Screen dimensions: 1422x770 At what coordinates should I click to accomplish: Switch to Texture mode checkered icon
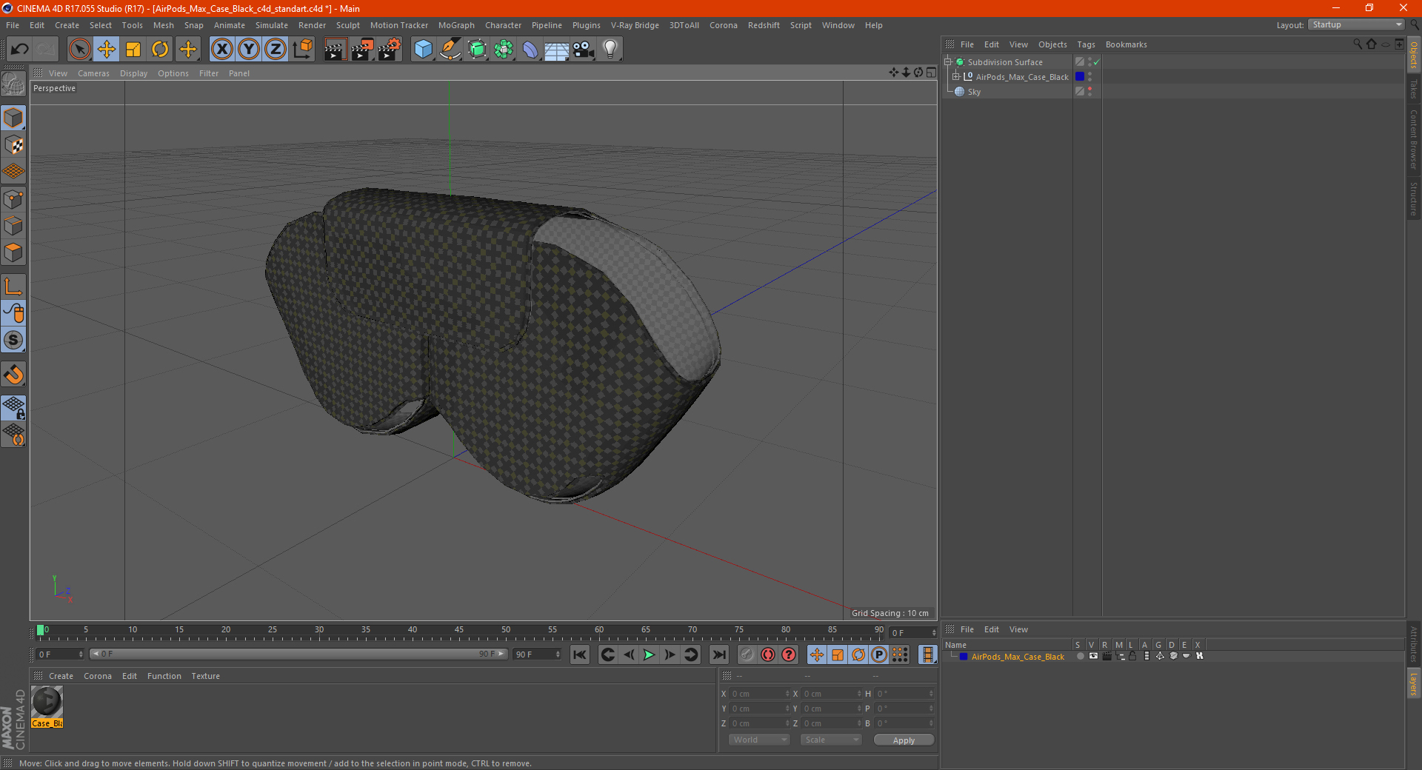(13, 145)
